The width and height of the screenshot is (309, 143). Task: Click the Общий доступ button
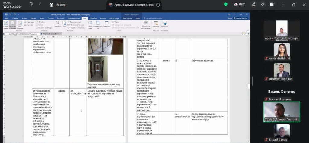pos(240,18)
